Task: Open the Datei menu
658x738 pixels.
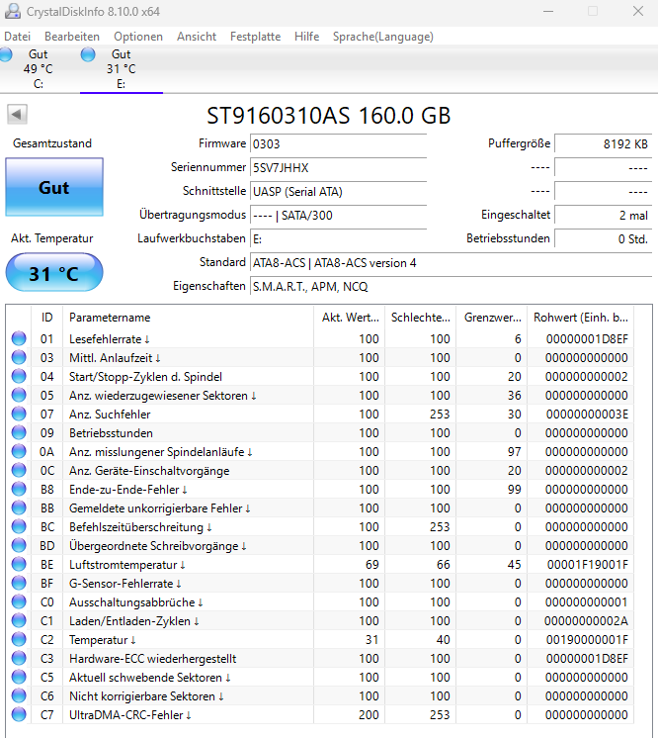Action: point(18,37)
